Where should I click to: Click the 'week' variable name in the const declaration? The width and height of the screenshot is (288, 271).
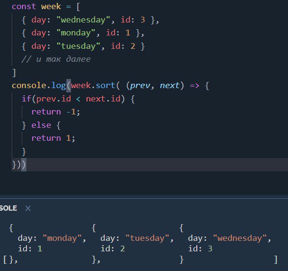pos(51,7)
